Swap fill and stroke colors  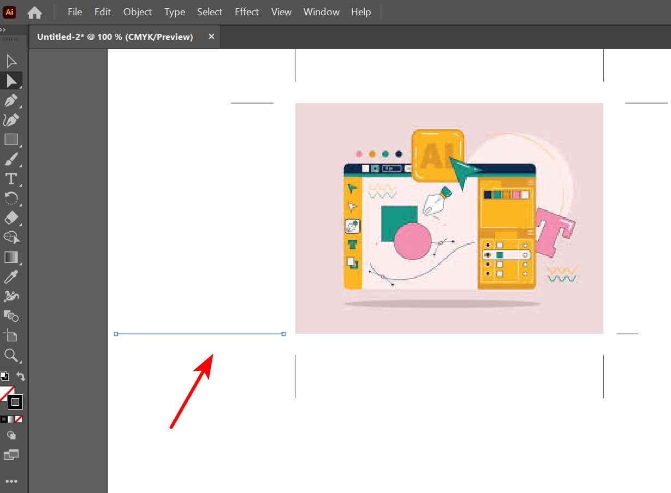[20, 376]
